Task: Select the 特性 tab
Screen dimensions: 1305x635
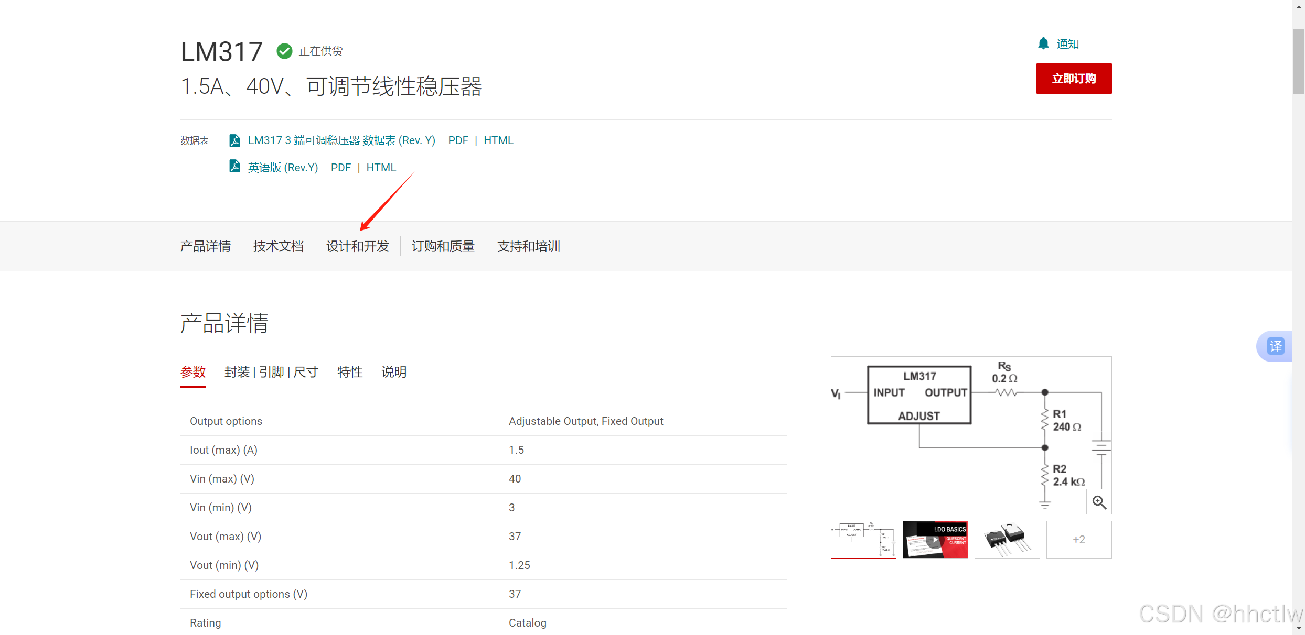Action: (350, 372)
